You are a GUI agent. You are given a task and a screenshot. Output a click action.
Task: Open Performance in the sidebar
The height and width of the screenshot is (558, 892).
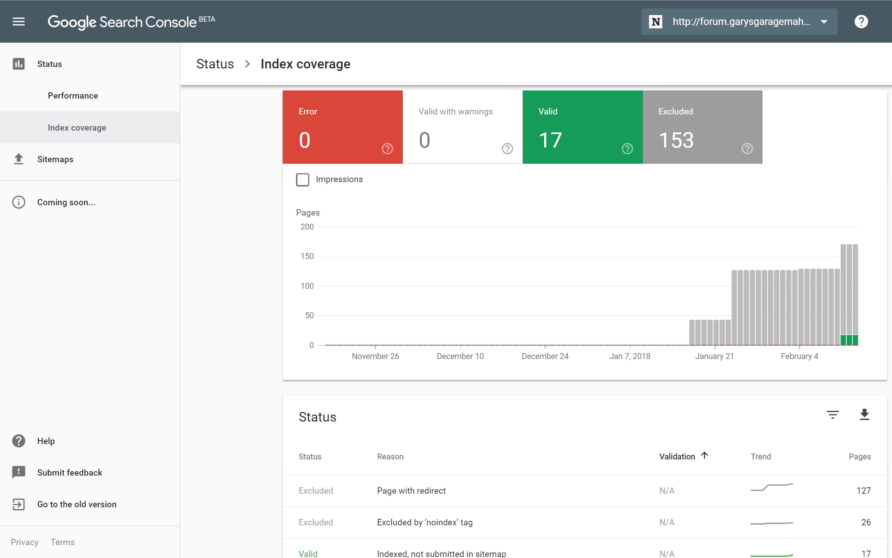tap(73, 96)
